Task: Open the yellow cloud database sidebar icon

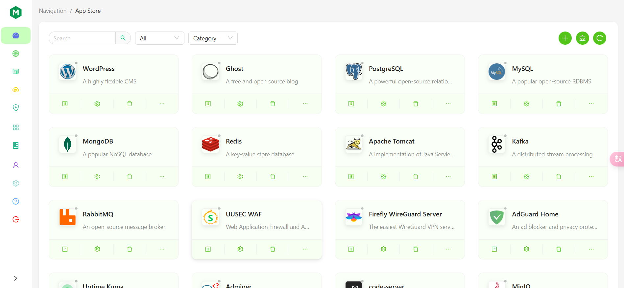Action: coord(16,90)
